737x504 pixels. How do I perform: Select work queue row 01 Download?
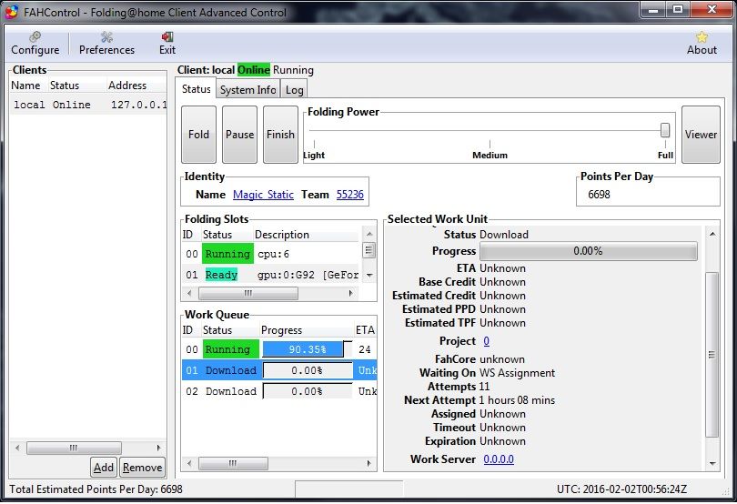point(279,370)
